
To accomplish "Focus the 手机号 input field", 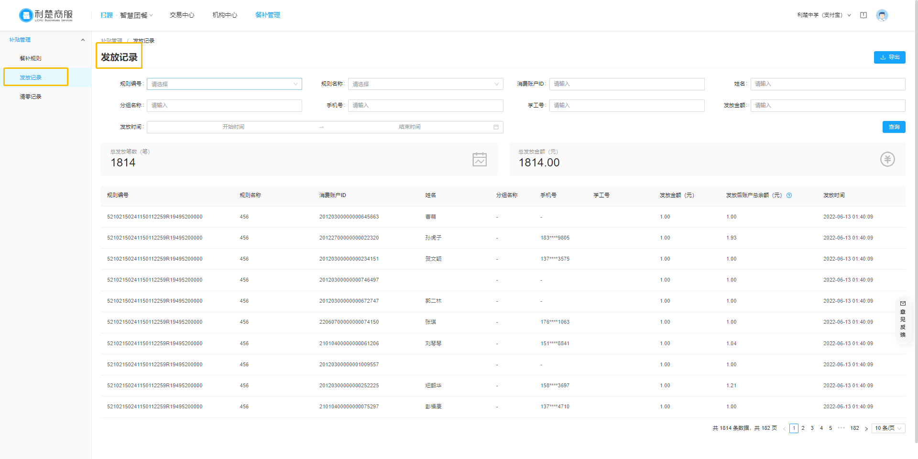I will click(x=426, y=106).
